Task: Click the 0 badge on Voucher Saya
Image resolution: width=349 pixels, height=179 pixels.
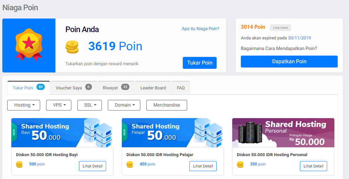Action: (x=88, y=87)
